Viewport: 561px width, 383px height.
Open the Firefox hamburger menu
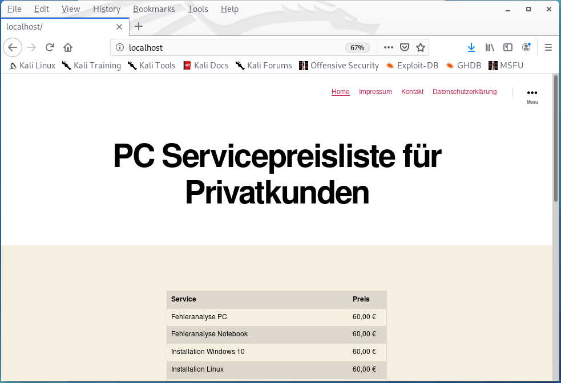point(548,47)
